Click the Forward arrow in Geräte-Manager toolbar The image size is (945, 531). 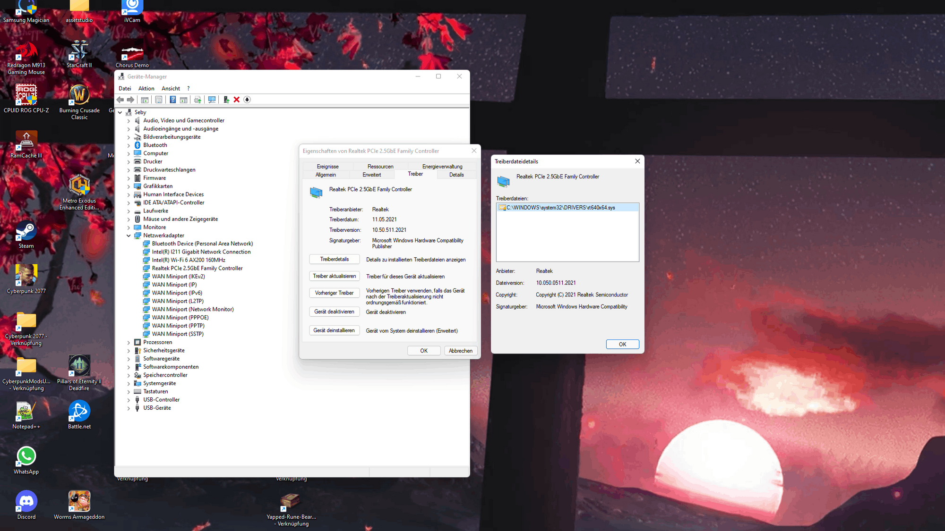click(x=130, y=100)
